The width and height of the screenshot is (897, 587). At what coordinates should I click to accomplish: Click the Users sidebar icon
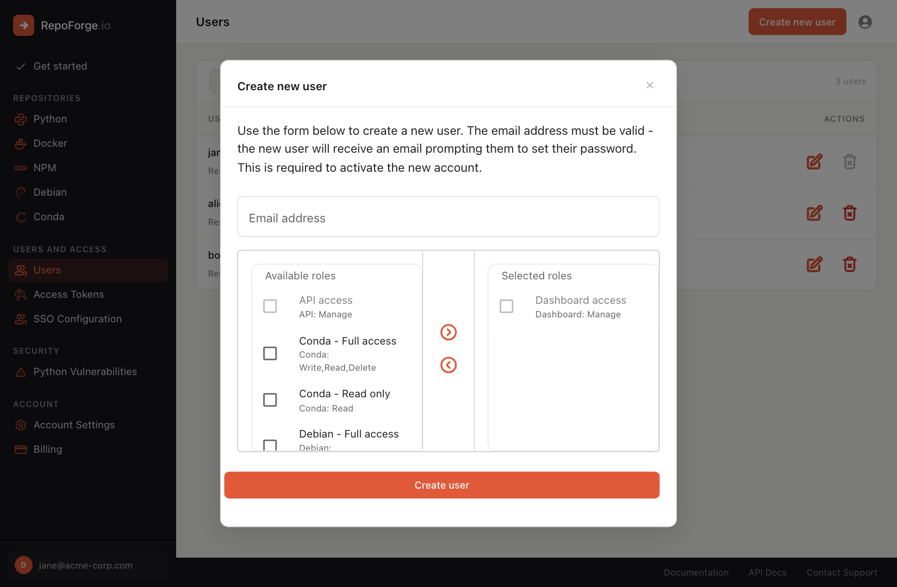pyautogui.click(x=21, y=270)
